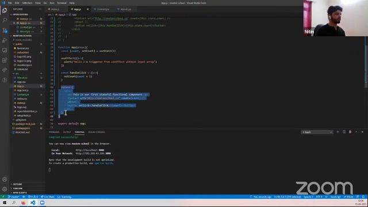Open manifest.json in the file tree
368x207 pixels.
[24, 65]
